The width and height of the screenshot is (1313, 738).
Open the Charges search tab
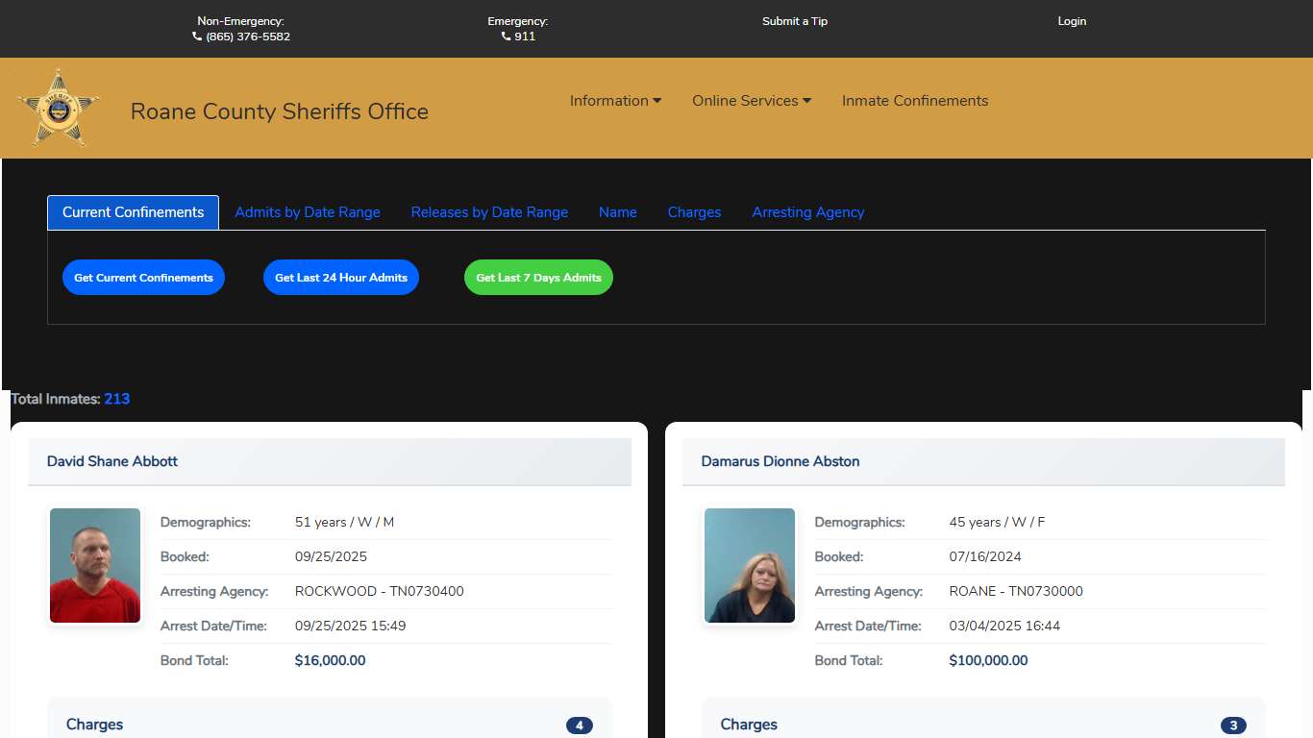click(694, 212)
